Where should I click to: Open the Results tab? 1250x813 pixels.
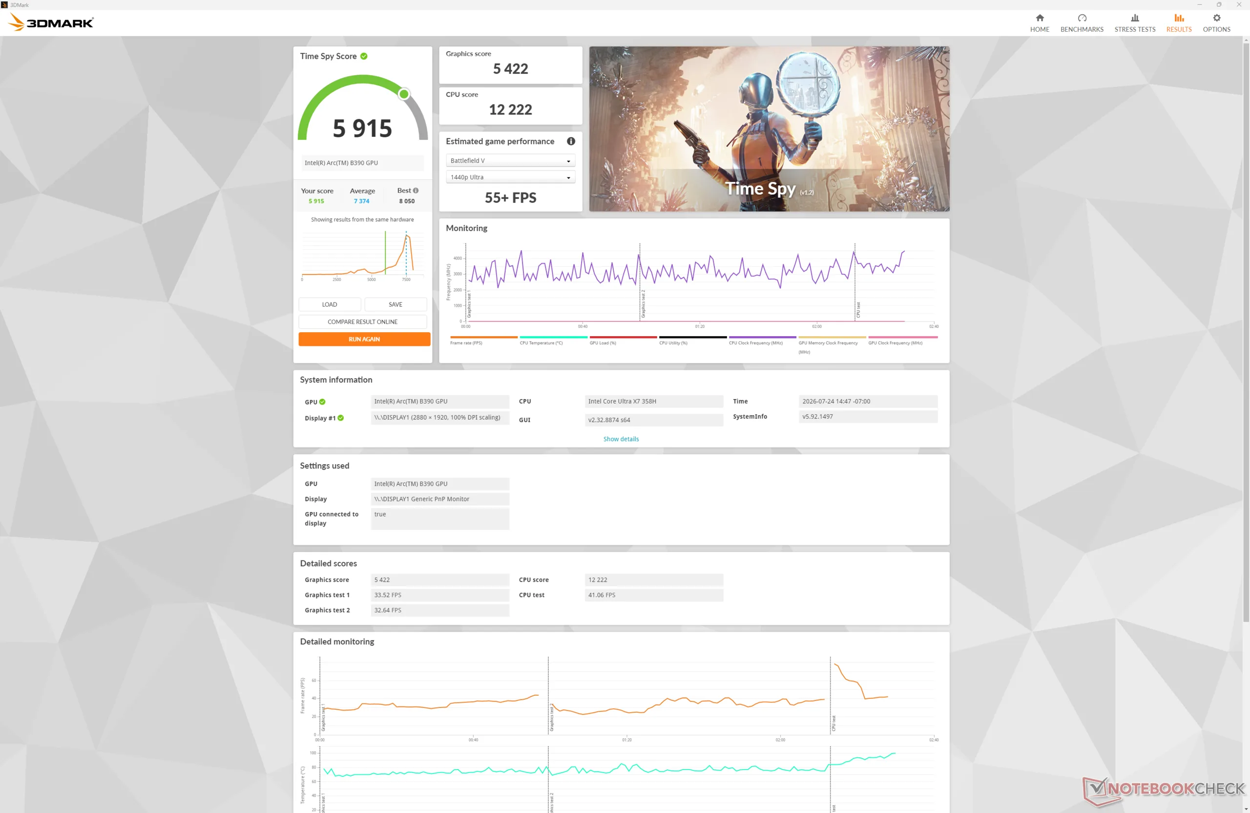[x=1179, y=23]
